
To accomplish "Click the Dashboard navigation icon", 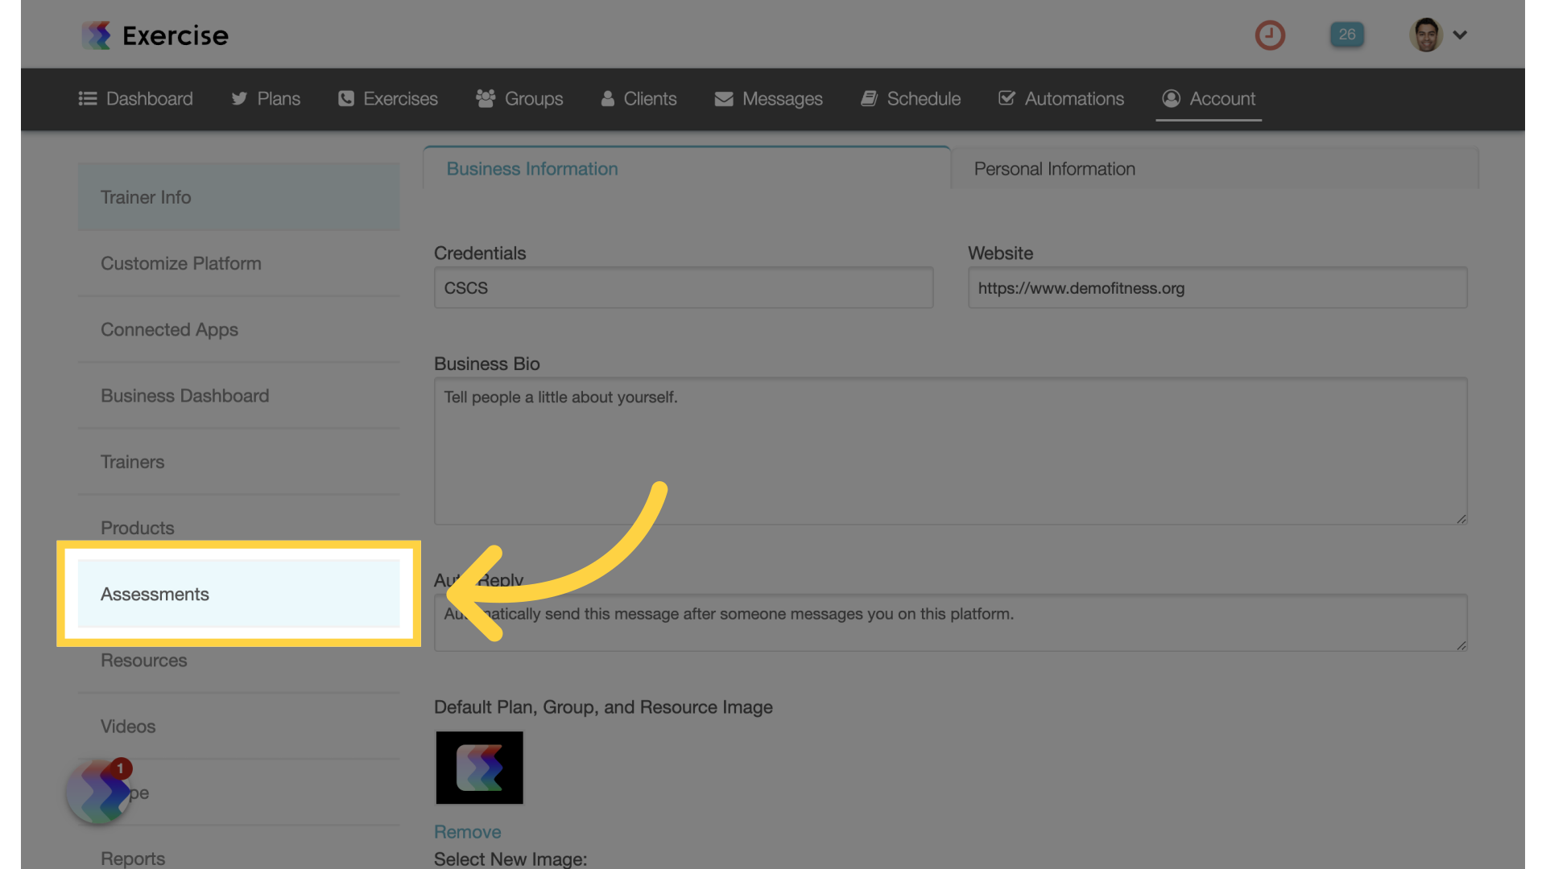I will click(87, 99).
